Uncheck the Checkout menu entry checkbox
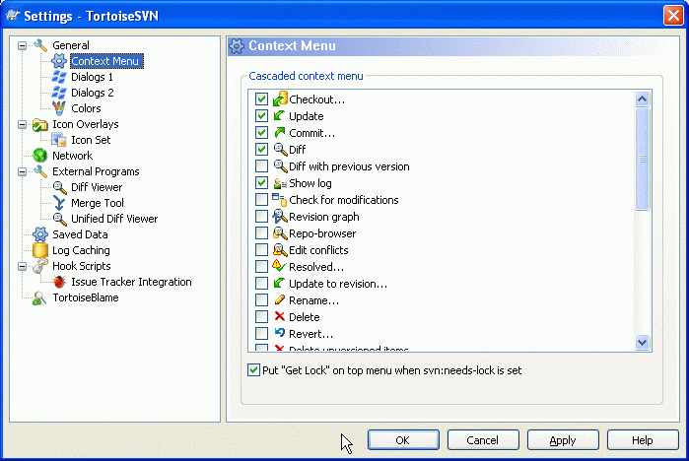This screenshot has height=461, width=689. click(261, 99)
